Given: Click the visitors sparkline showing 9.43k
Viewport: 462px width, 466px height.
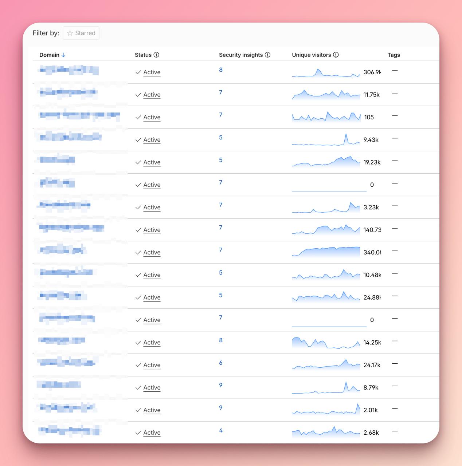Looking at the screenshot, I should [x=326, y=139].
